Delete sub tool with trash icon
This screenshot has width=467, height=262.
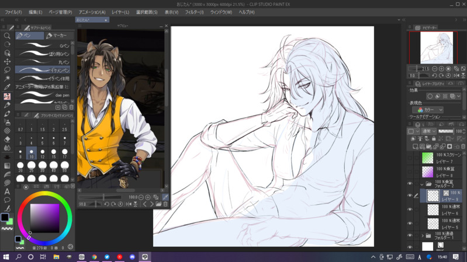(x=71, y=107)
